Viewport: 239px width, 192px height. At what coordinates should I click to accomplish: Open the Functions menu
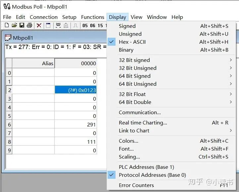coord(93,17)
